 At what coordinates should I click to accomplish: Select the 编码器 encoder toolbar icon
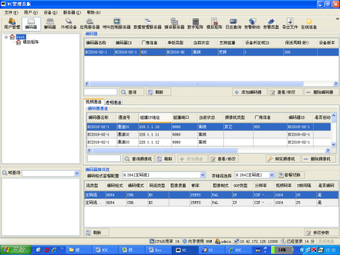(x=31, y=24)
